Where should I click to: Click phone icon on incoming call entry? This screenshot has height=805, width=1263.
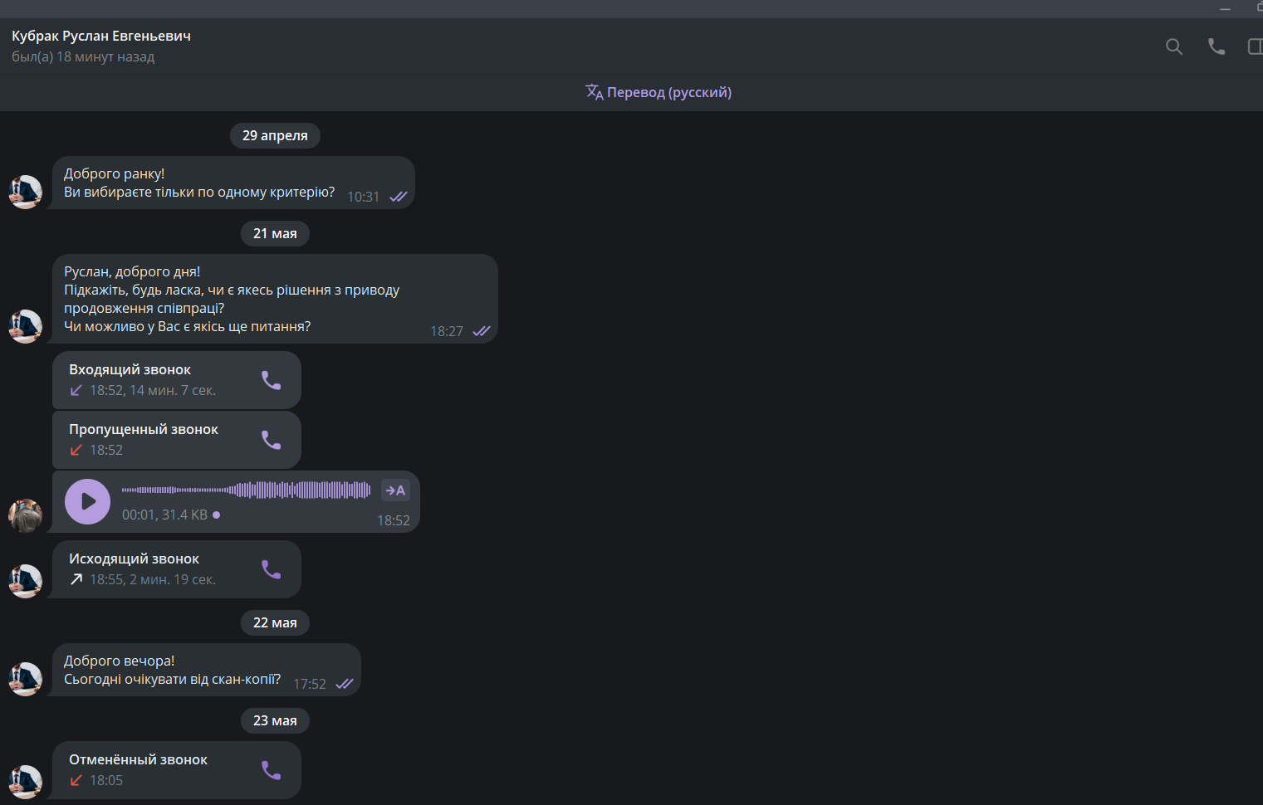pos(272,380)
